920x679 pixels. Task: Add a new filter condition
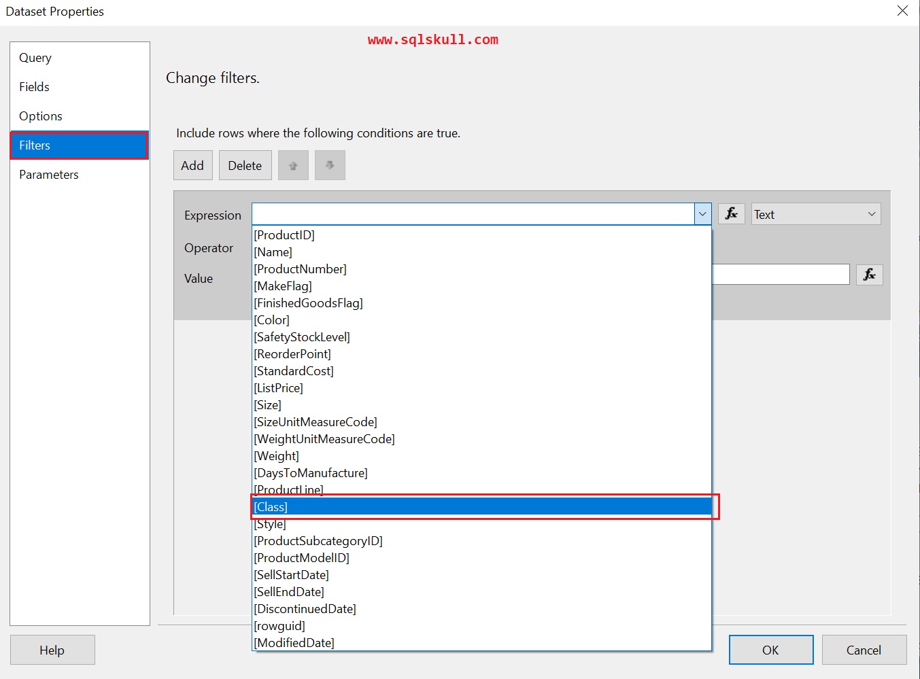point(192,164)
